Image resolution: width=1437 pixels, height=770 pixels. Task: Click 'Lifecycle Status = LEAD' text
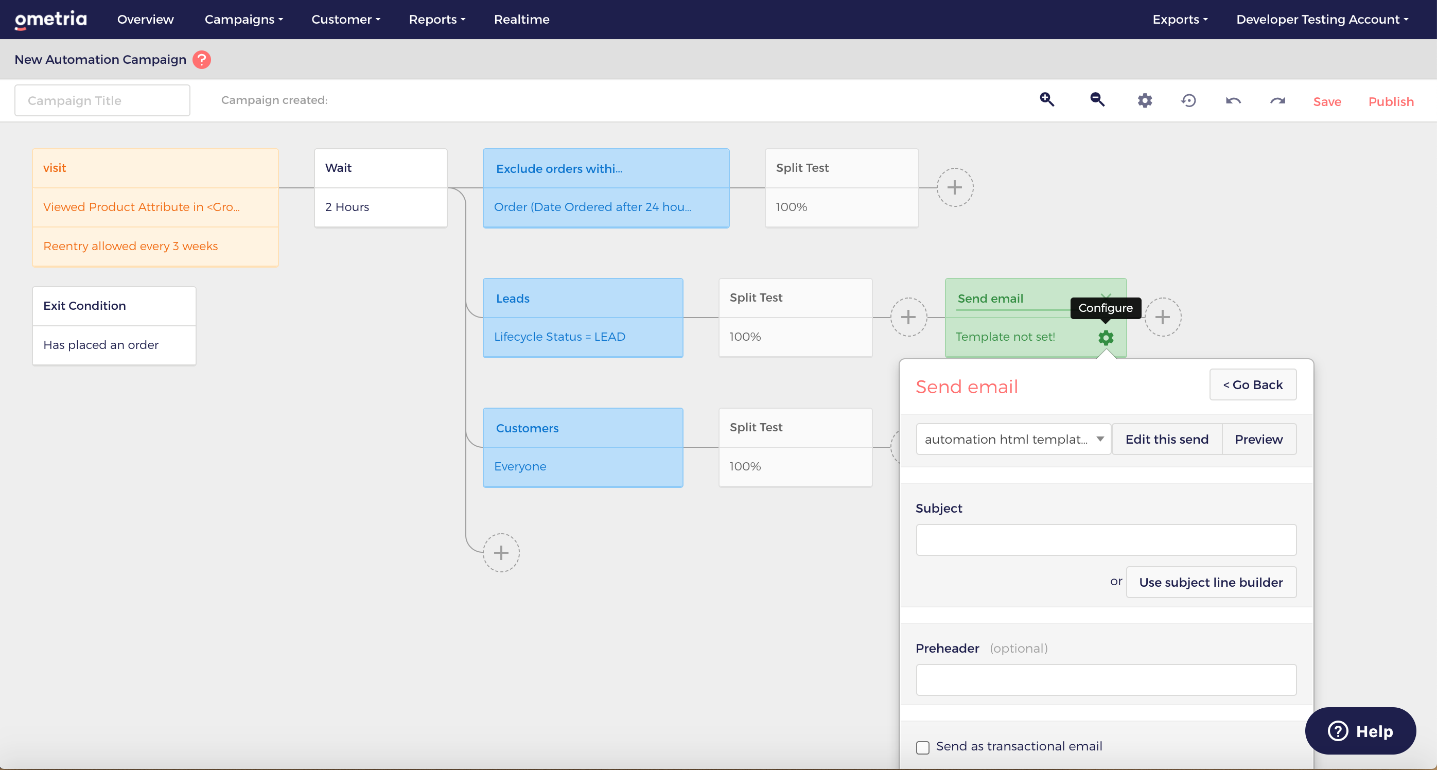coord(559,337)
